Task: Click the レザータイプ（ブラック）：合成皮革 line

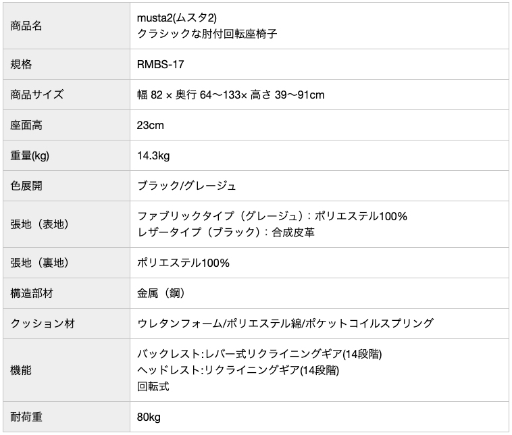Action: pos(226,232)
